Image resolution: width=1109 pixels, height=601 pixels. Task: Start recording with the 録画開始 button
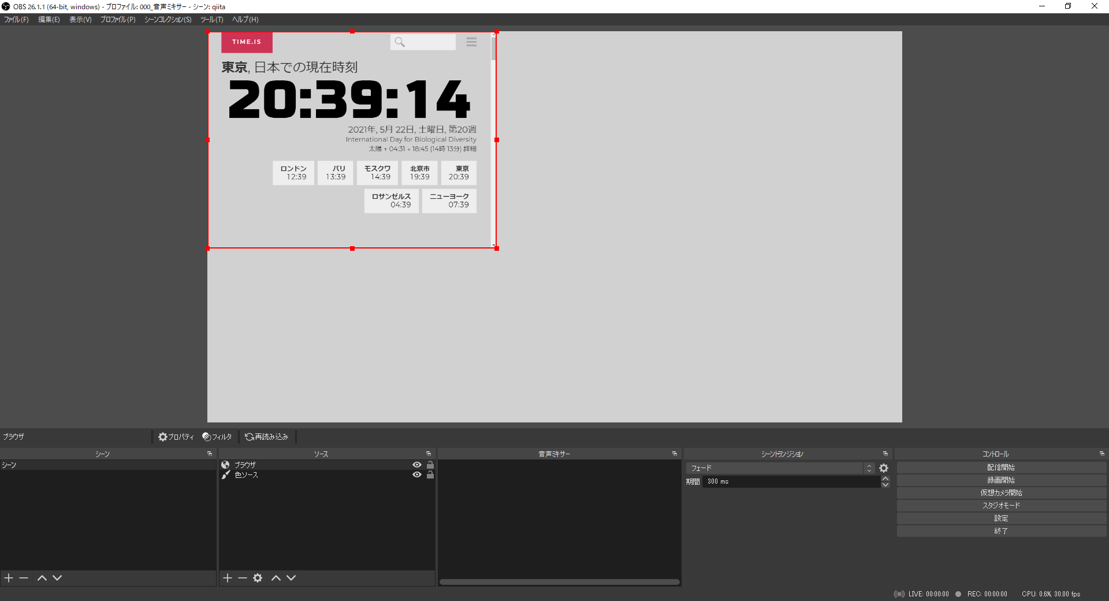pos(1001,480)
